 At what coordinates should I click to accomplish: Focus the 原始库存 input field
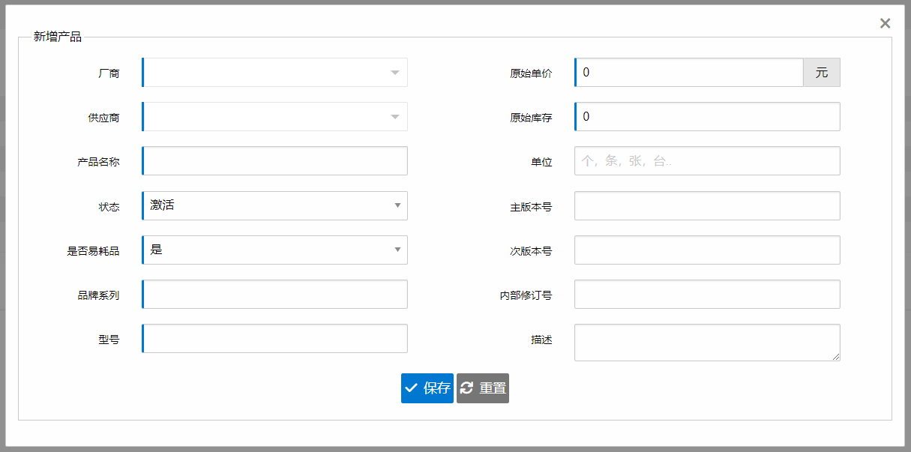[707, 117]
